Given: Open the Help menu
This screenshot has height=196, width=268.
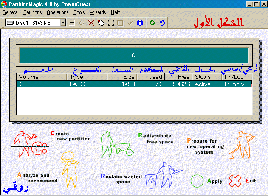Looking at the screenshot, I should click(116, 12).
